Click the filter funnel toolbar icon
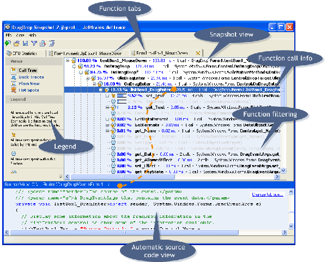Screen dimensions: 327x262 (33, 43)
